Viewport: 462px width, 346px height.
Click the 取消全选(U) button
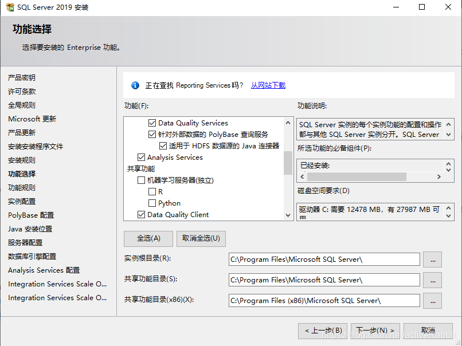pos(201,238)
